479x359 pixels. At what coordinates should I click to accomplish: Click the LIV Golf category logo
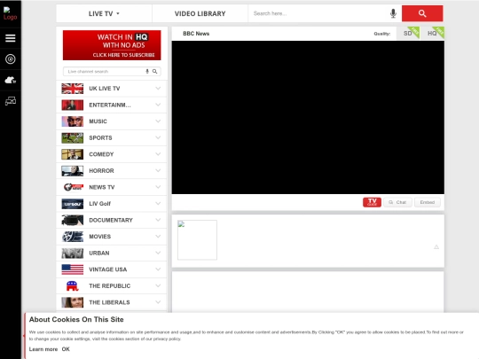point(73,204)
